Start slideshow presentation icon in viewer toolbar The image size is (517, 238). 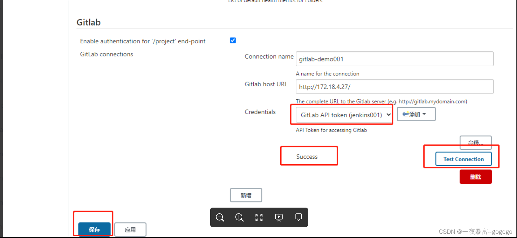click(279, 217)
